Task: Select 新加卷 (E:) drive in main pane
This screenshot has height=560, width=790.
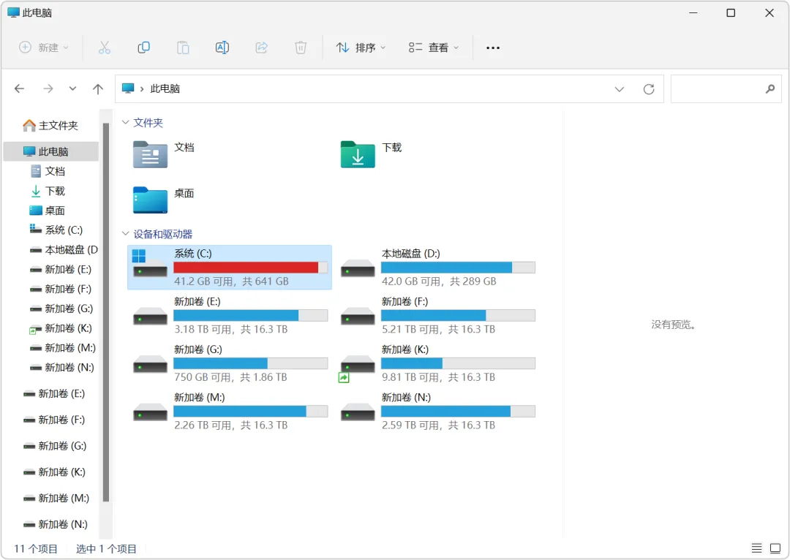Action: 230,315
